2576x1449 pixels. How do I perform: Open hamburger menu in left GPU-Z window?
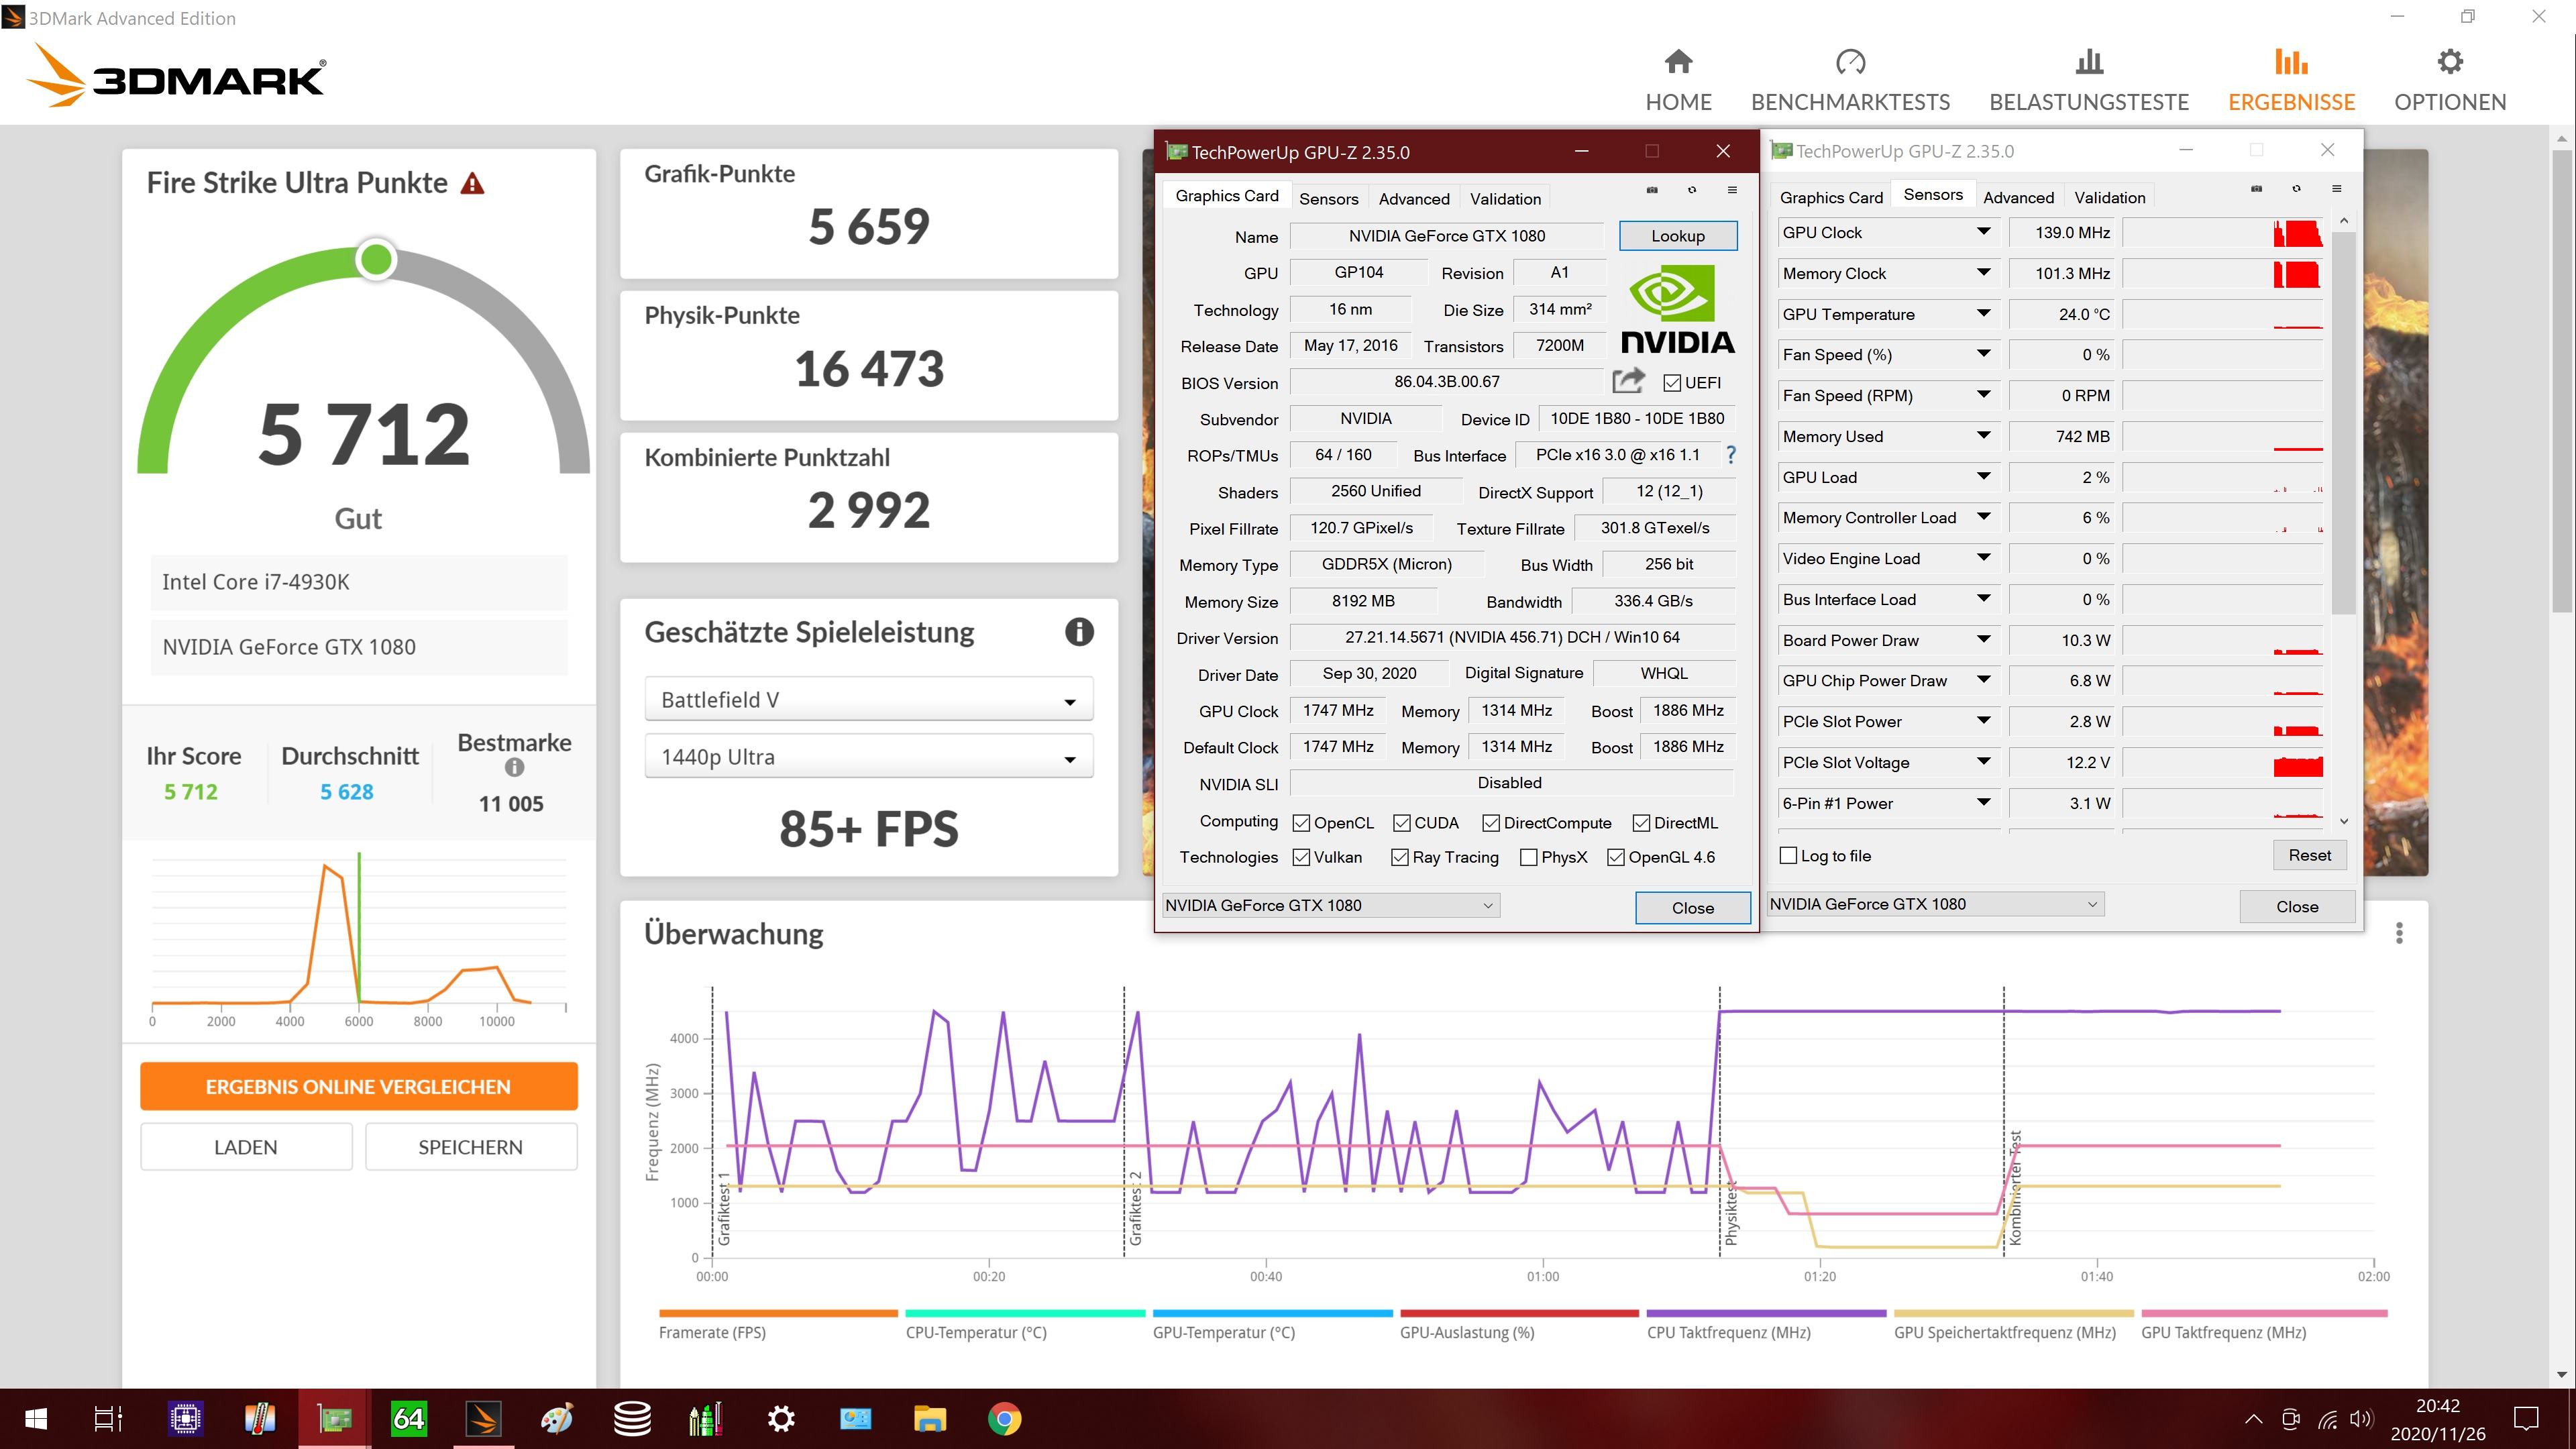coord(1732,189)
